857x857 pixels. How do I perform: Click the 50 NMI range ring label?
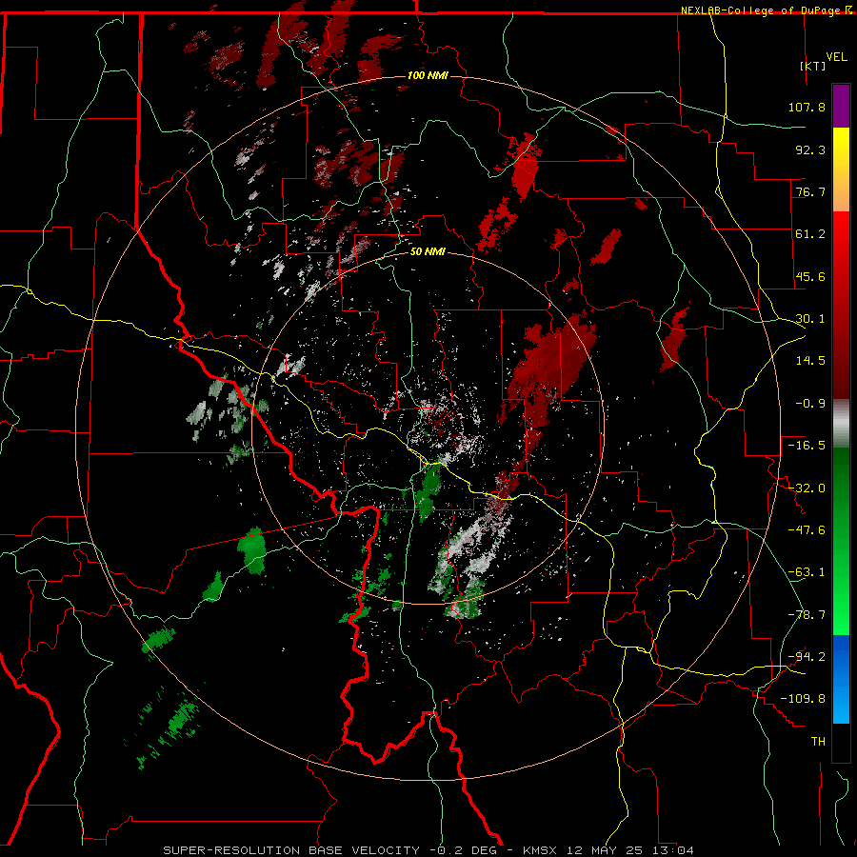[428, 252]
